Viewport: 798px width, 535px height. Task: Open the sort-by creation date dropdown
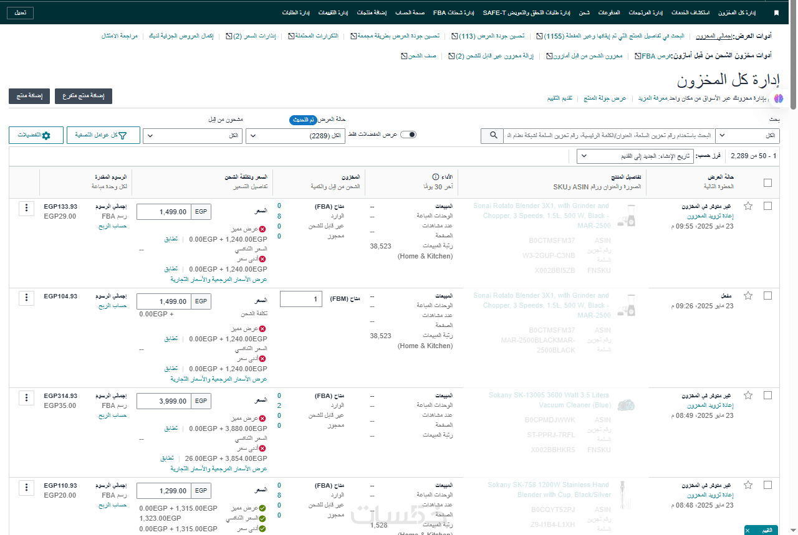[635, 156]
